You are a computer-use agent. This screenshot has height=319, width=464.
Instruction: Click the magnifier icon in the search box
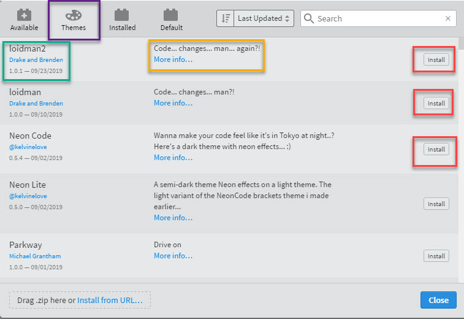(309, 18)
